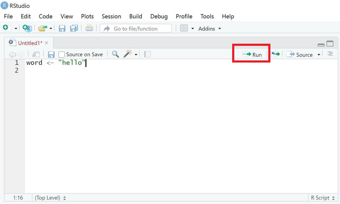Select the Untitled1 script tab

coord(29,42)
